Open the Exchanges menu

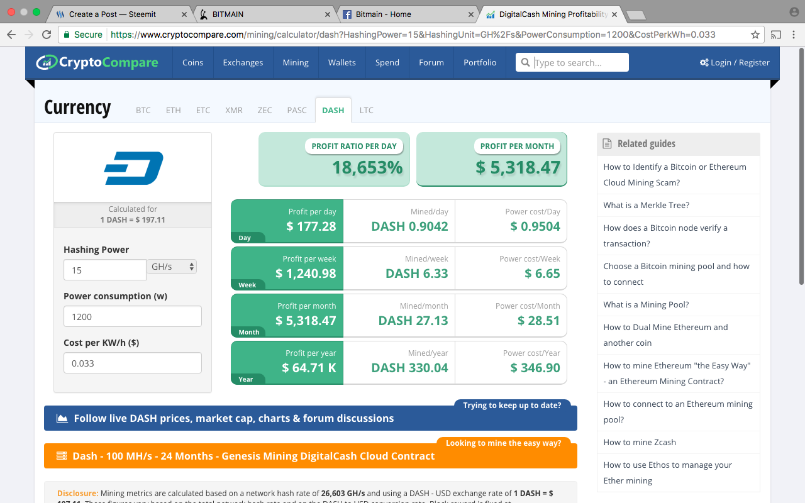[x=243, y=62]
